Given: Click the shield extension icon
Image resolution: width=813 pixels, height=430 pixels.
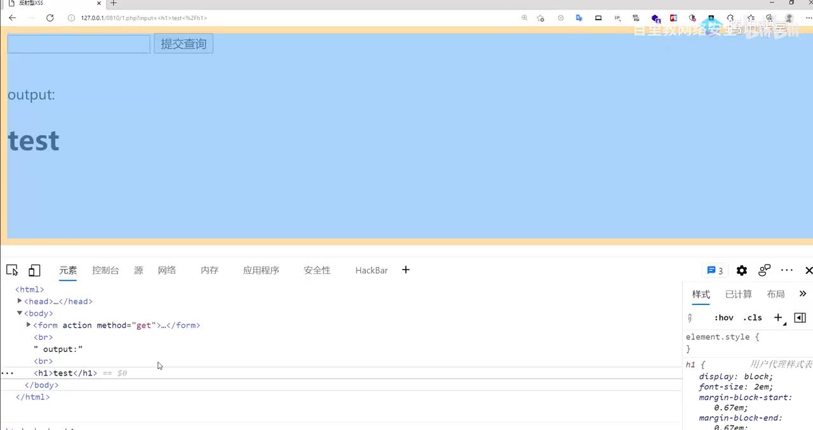Looking at the screenshot, I should point(693,18).
